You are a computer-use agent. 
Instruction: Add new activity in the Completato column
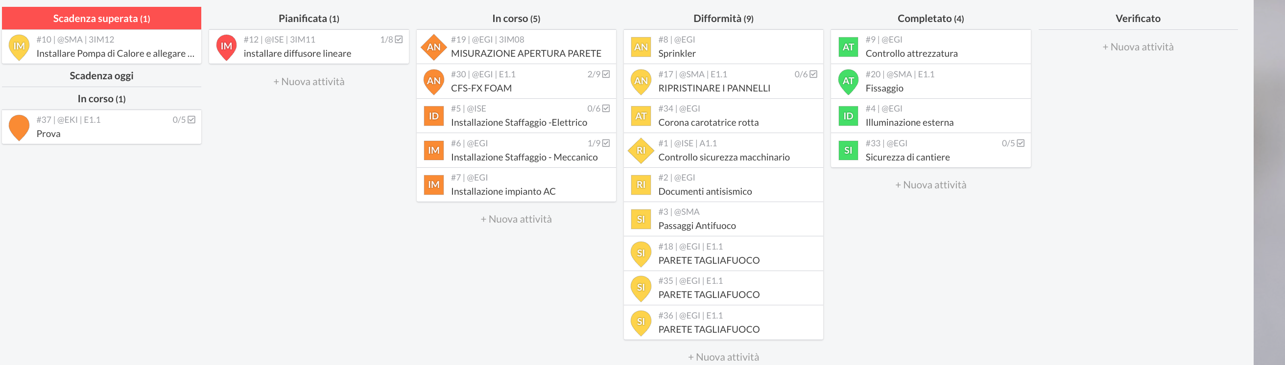(931, 184)
